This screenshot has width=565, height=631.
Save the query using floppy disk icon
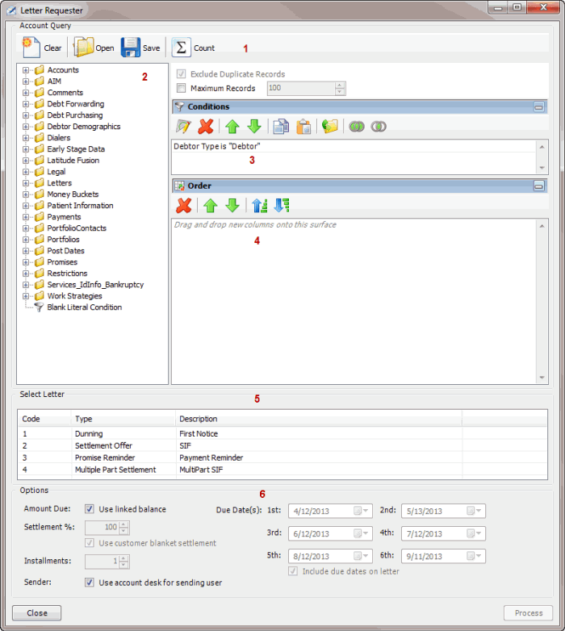pyautogui.click(x=131, y=48)
